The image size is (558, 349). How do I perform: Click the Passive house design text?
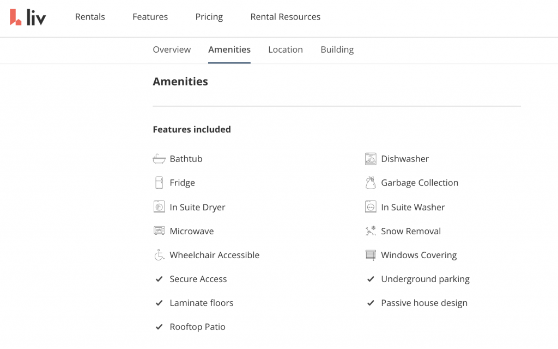click(424, 303)
